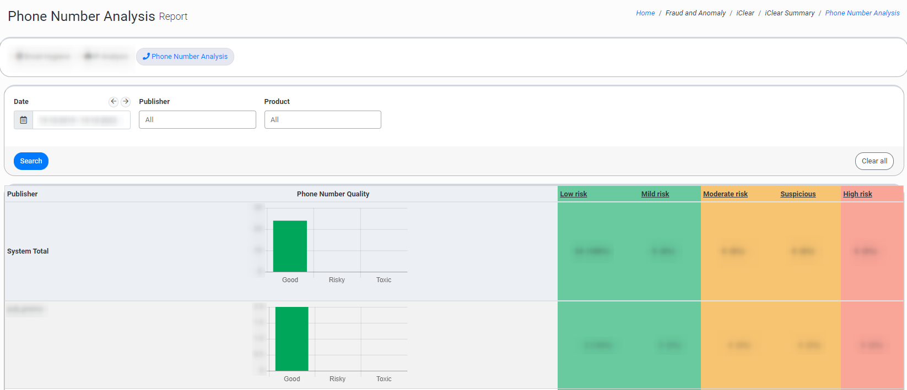Click the Publisher column header
Screen dimensions: 907x390
point(23,194)
